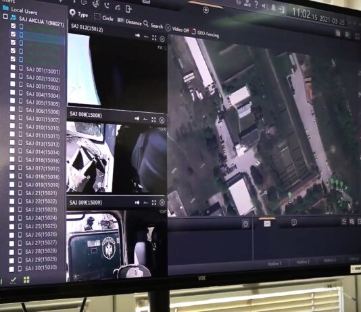
Task: Close the SAJ 012 video panel
Action: coord(162,39)
